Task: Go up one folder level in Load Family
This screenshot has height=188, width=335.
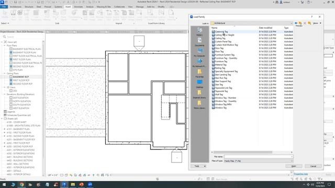Action: [300, 23]
